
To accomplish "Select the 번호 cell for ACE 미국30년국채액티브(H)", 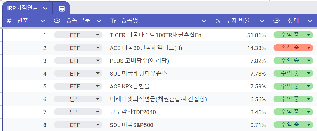I will tap(26, 48).
